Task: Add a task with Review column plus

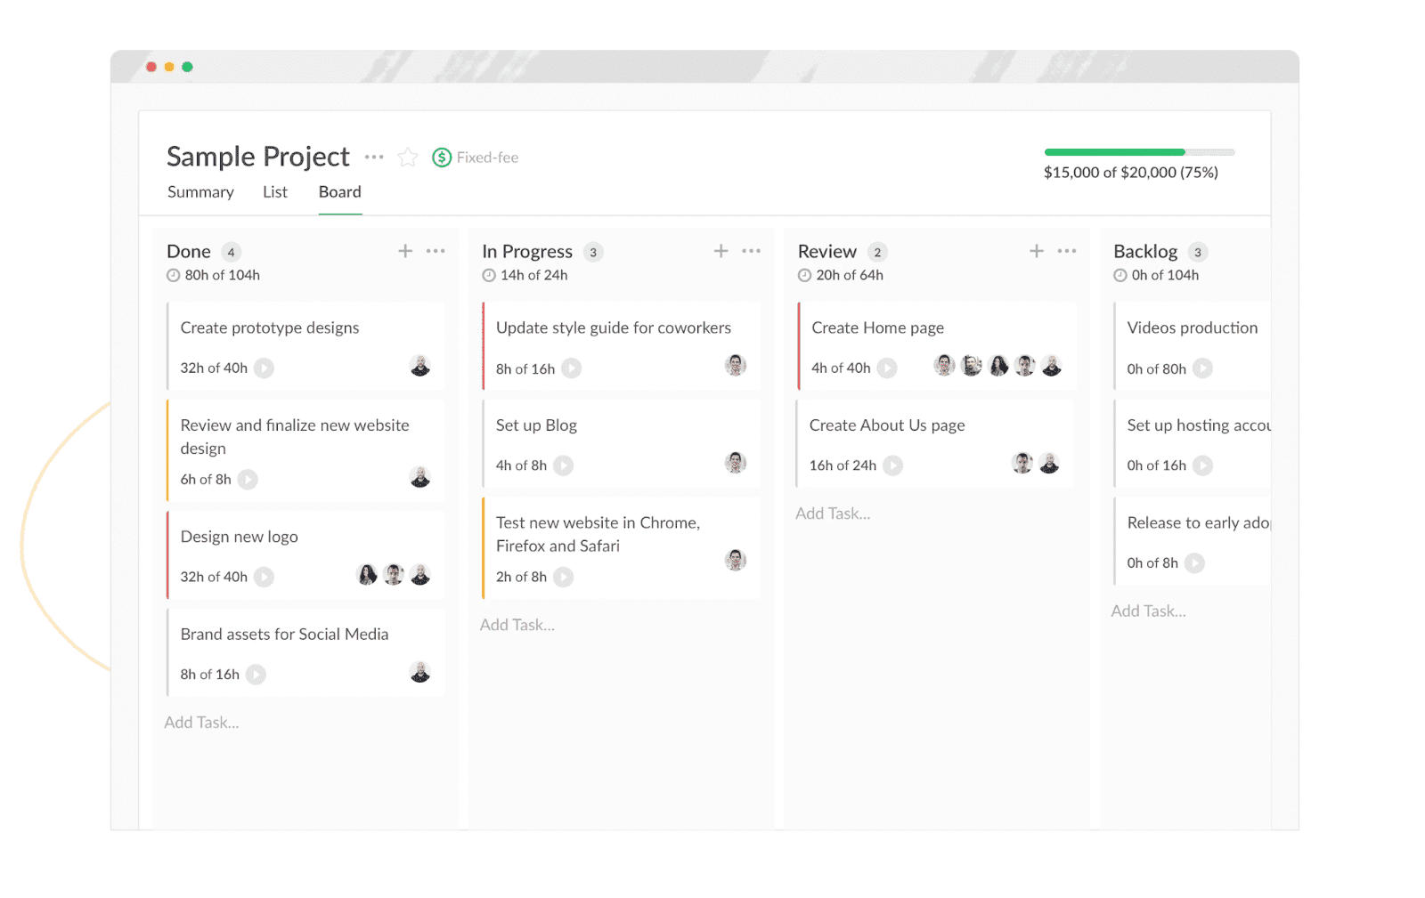Action: (1037, 251)
